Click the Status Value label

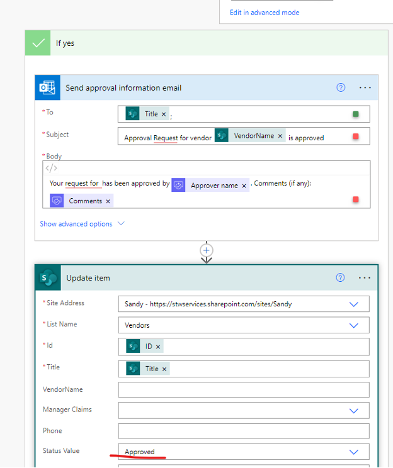(61, 450)
